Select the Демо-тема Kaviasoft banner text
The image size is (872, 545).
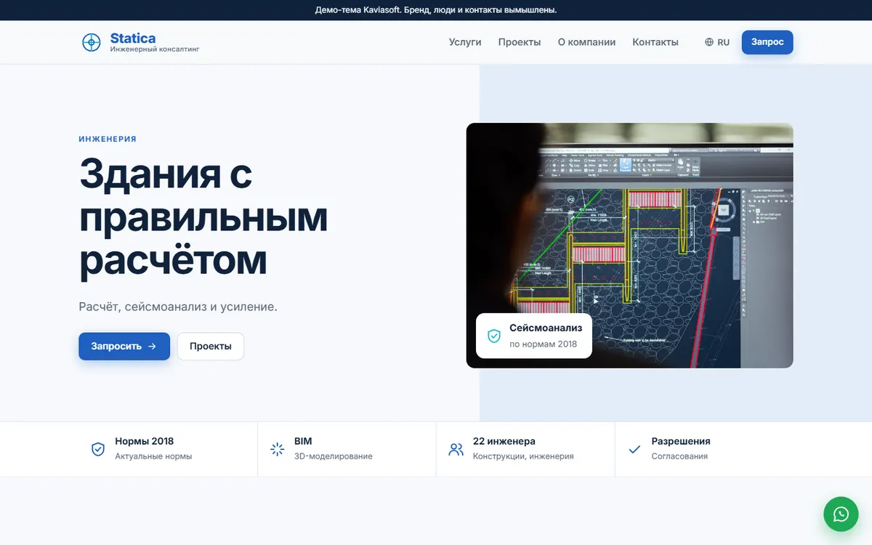[x=436, y=10]
